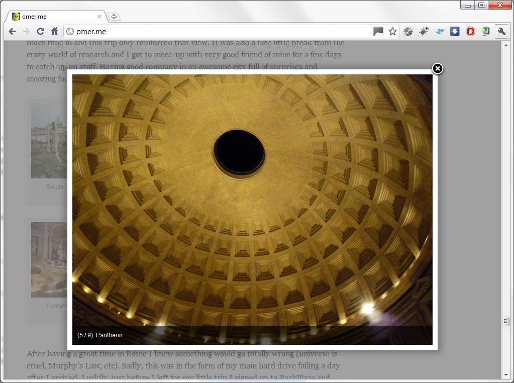
Task: Click the globe site-info icon in address bar
Action: 70,32
